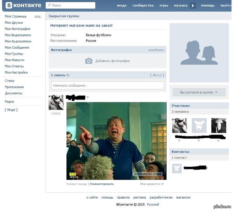The height and width of the screenshot is (211, 233).
Task: Click the group's default avatar image
Action: [199, 53]
